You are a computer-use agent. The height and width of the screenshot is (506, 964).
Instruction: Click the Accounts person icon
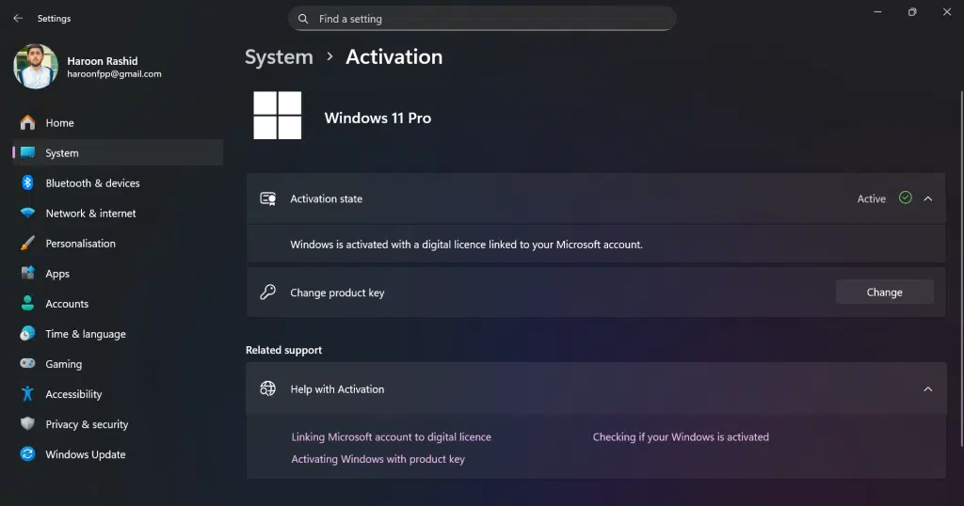[27, 304]
